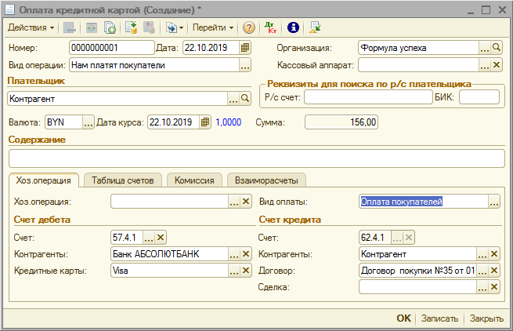Choose a currency via BYN ellipsis button

point(89,122)
